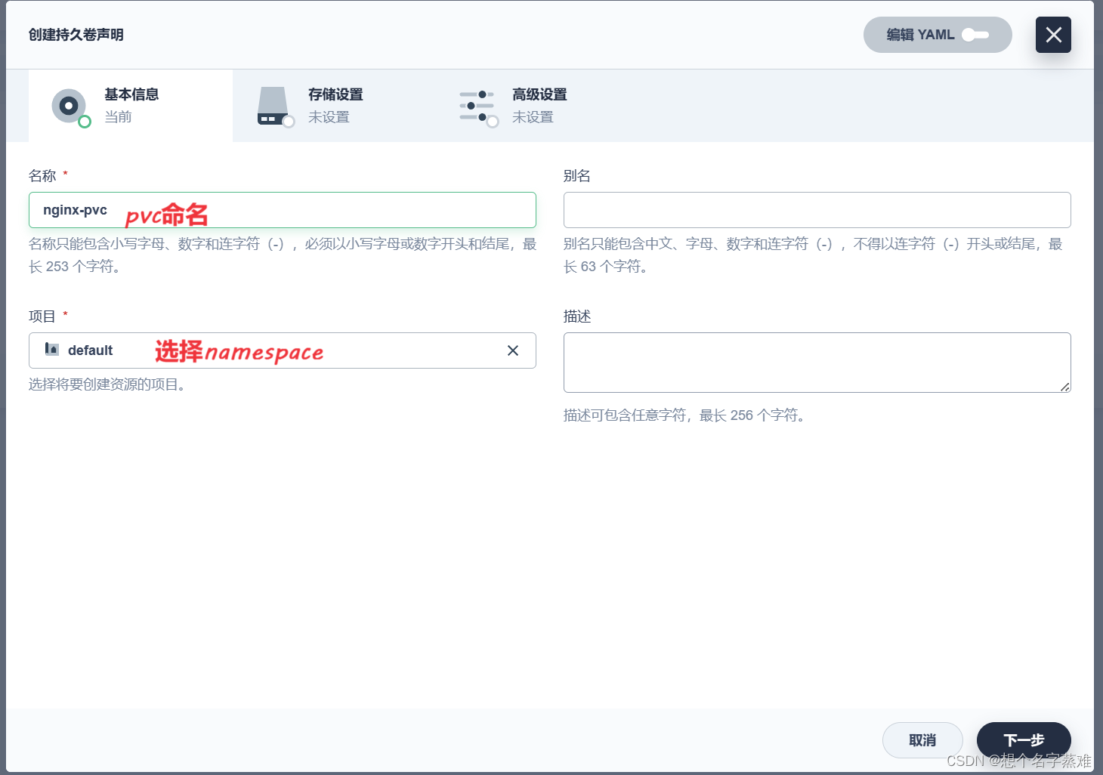Clear the selected default project
Screen dimensions: 1103x775
(513, 350)
